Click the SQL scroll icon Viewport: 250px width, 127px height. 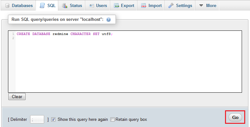[42, 5]
